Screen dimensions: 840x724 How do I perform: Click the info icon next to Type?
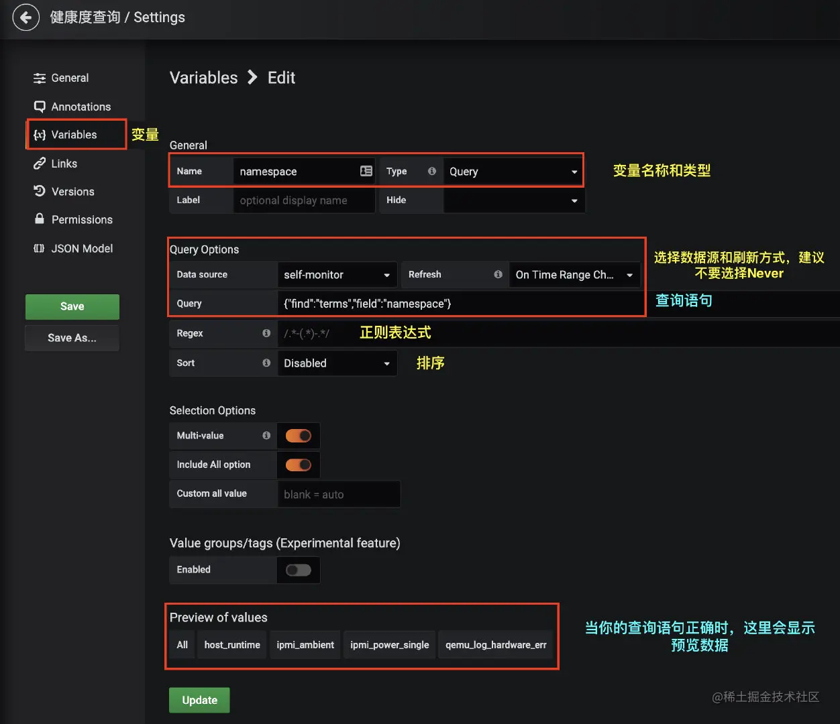point(432,171)
